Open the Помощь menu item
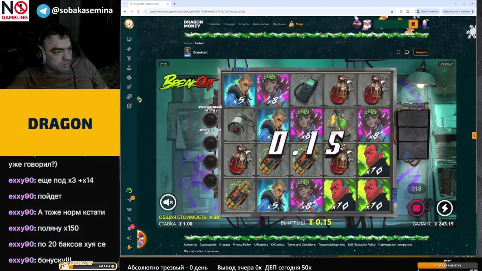The width and height of the screenshot is (482, 271). coord(229,24)
